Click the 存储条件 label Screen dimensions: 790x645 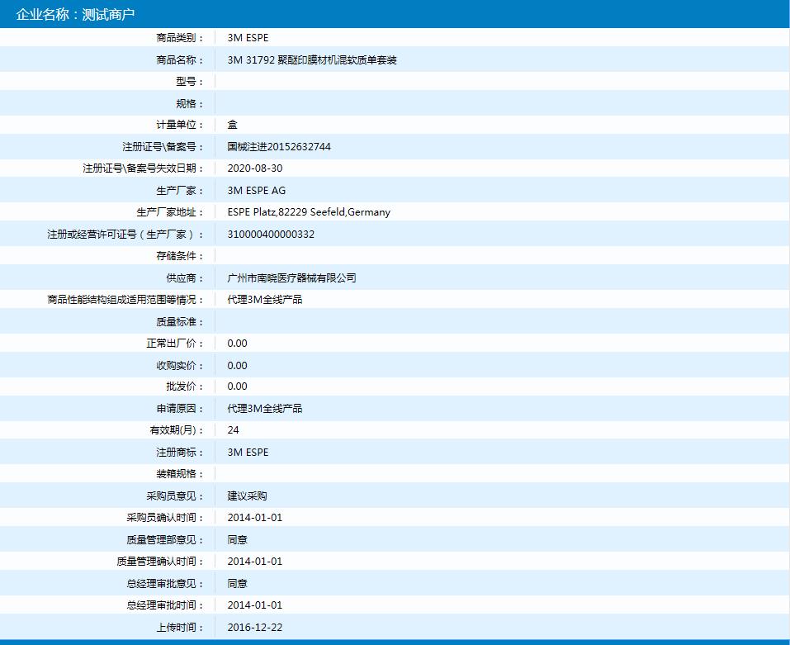click(180, 256)
